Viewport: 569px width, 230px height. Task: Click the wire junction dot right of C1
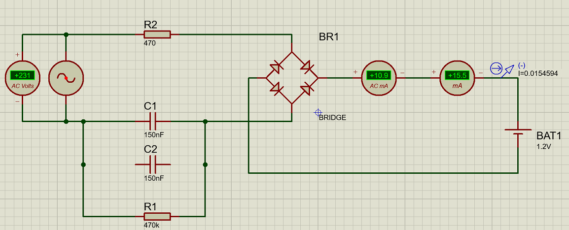(206, 121)
